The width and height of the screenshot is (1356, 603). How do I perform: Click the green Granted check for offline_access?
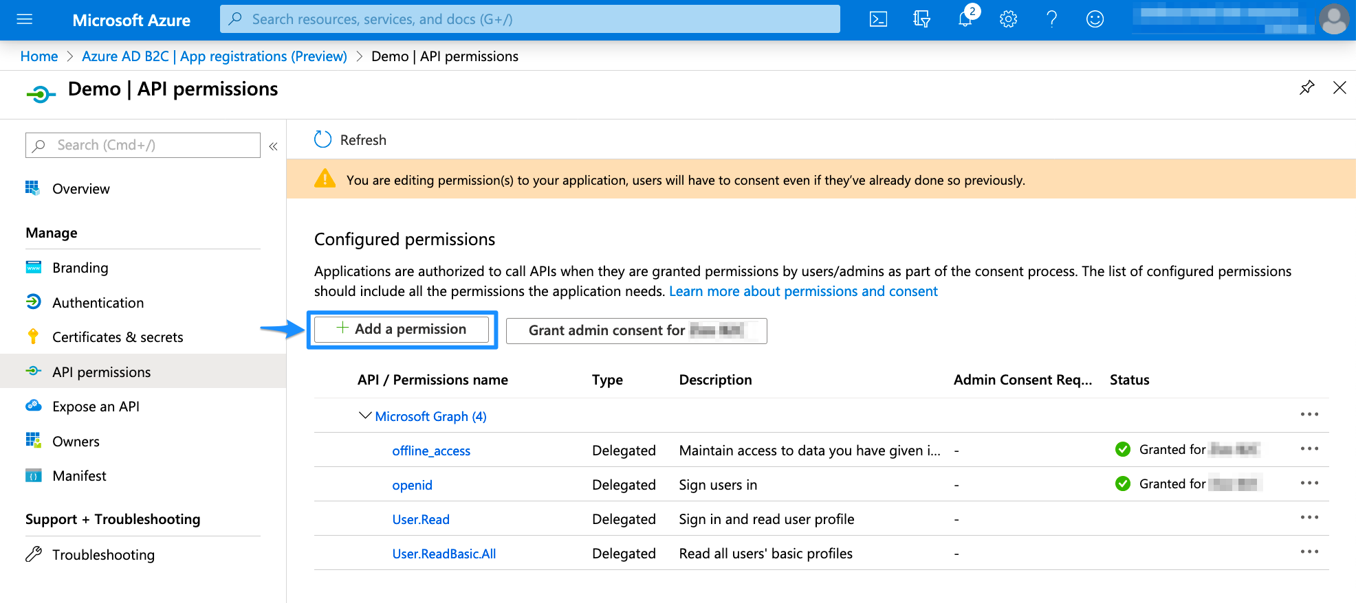coord(1123,449)
